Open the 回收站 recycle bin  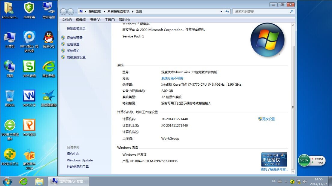[x=10, y=96]
